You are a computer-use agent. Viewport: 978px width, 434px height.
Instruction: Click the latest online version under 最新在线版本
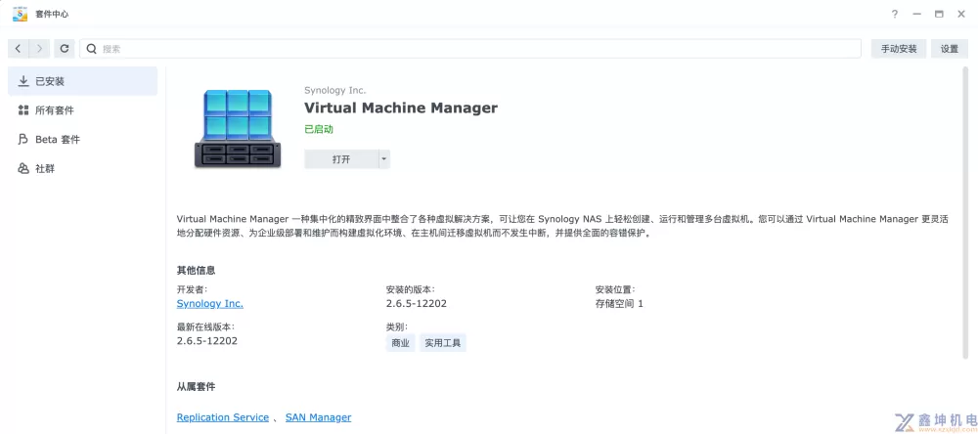click(207, 341)
